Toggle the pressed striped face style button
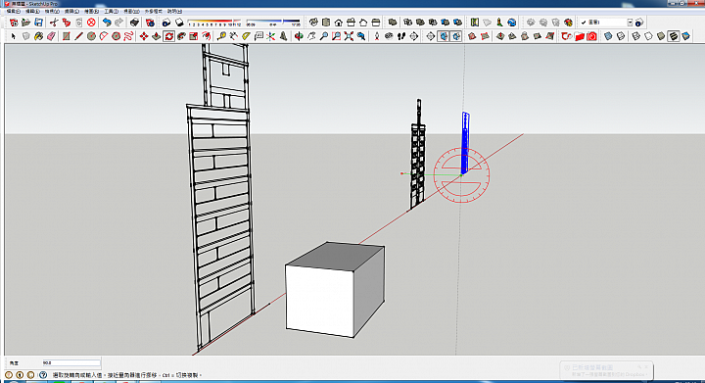705x383 pixels. tap(673, 36)
